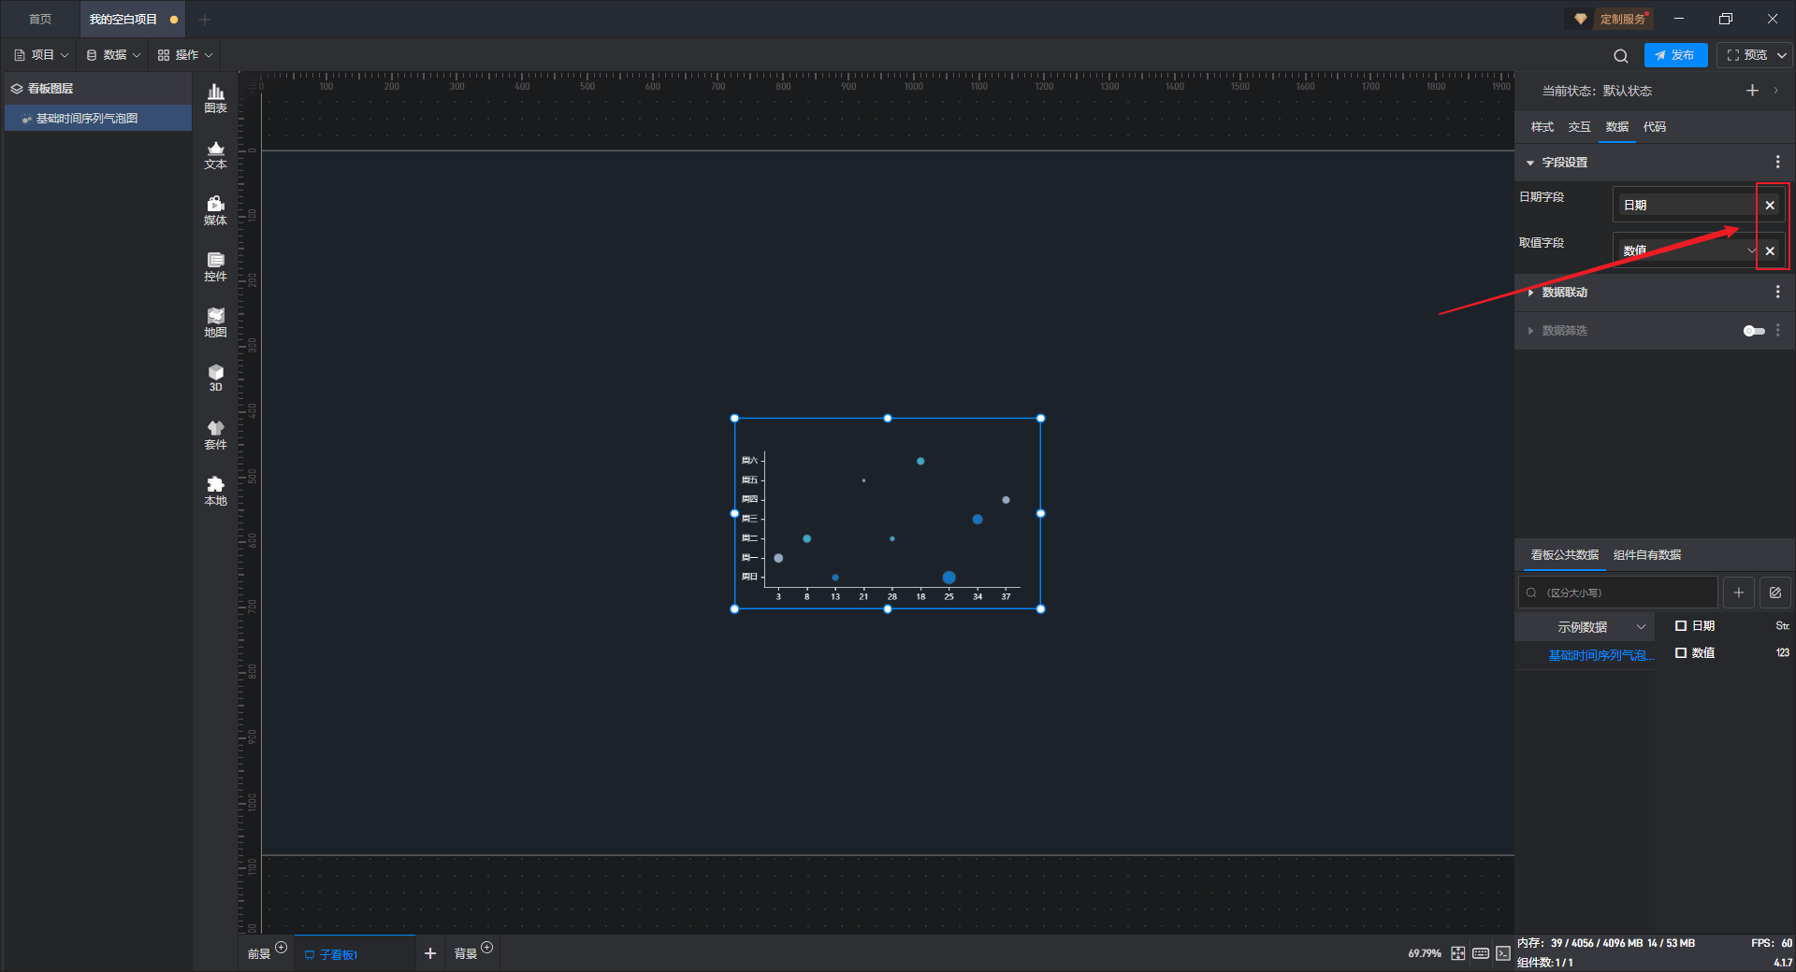The height and width of the screenshot is (972, 1796).
Task: Clear the 日期 field with its X icon
Action: [1770, 205]
